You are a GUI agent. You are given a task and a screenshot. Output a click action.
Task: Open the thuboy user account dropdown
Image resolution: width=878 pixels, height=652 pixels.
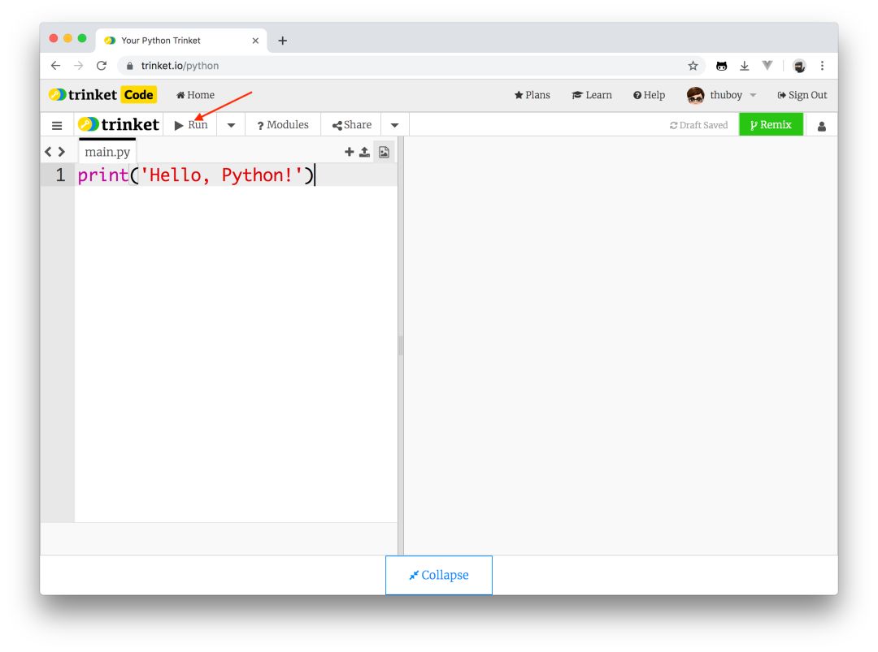coord(732,95)
